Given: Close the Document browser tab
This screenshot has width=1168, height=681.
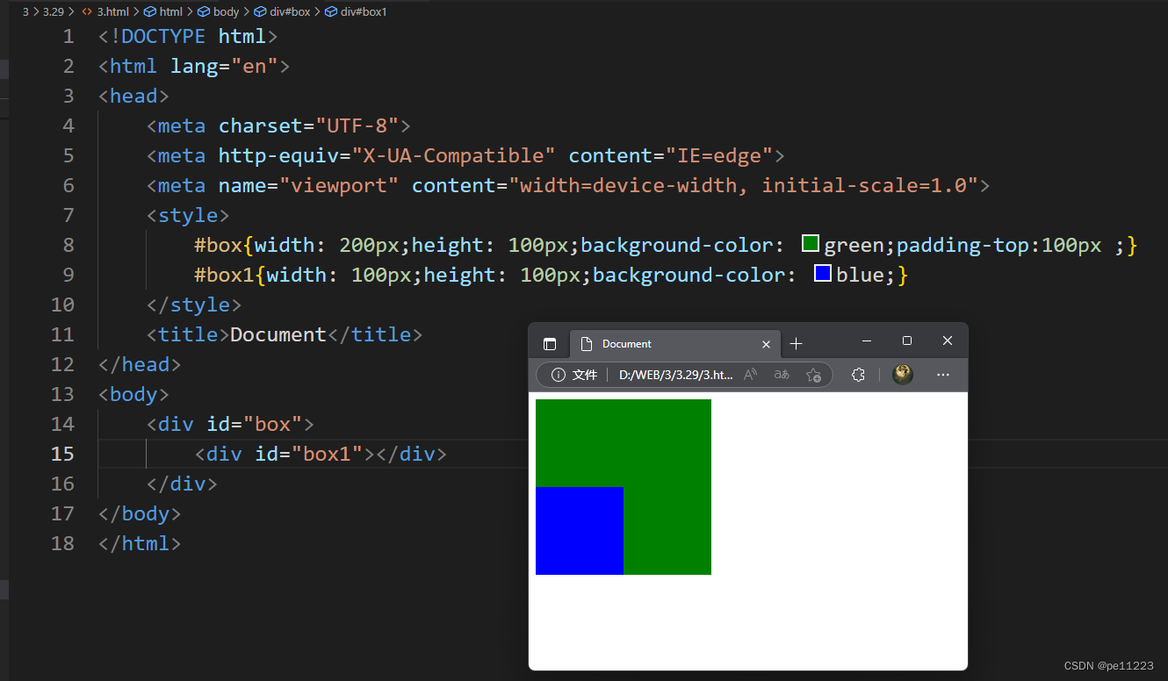Looking at the screenshot, I should pos(766,344).
